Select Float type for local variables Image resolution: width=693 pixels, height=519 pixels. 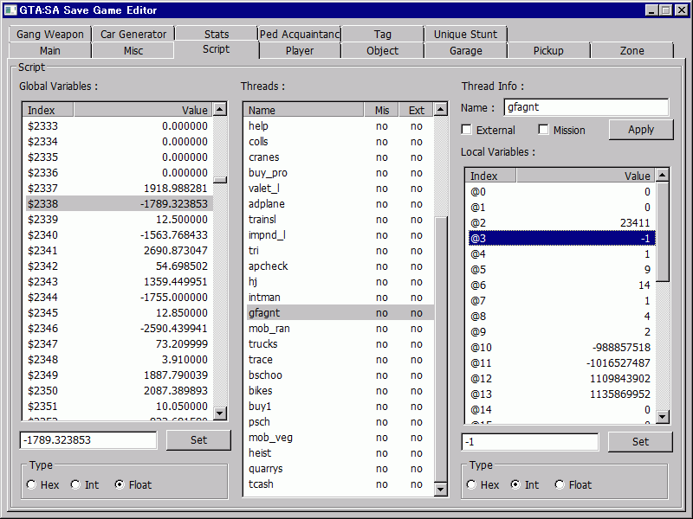pyautogui.click(x=560, y=484)
